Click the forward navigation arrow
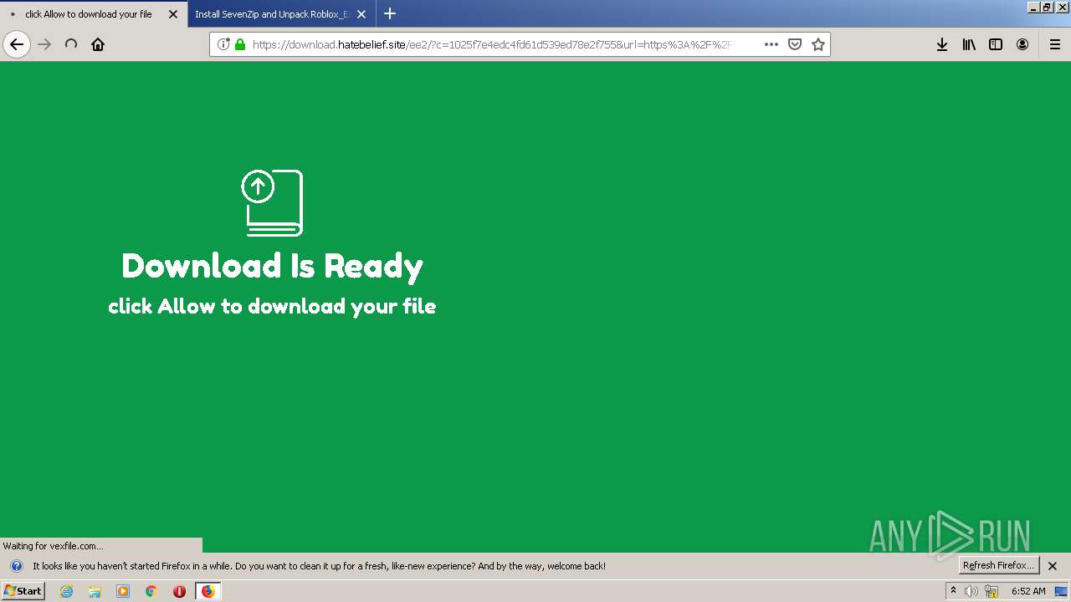 click(x=44, y=44)
